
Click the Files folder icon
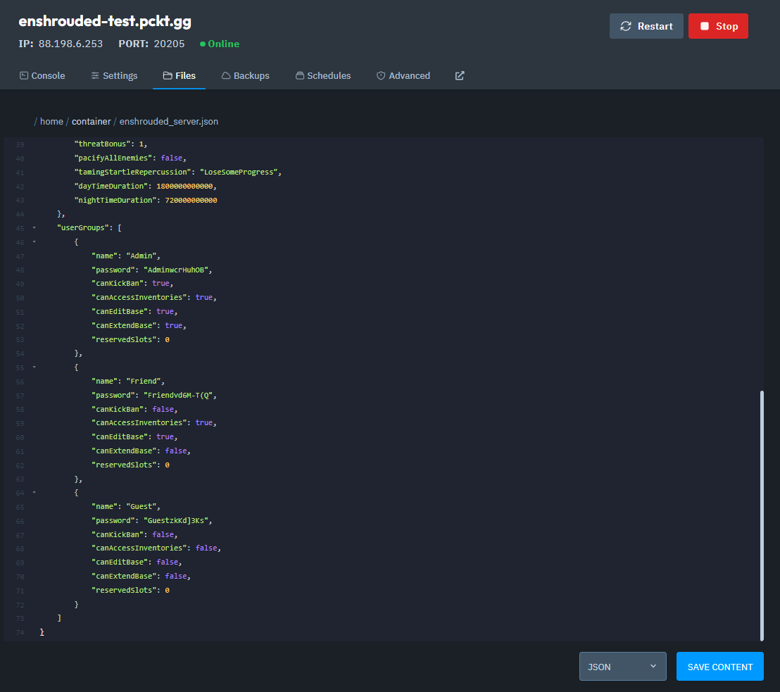click(168, 75)
